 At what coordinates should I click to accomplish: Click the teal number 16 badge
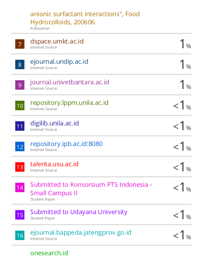(x=20, y=235)
